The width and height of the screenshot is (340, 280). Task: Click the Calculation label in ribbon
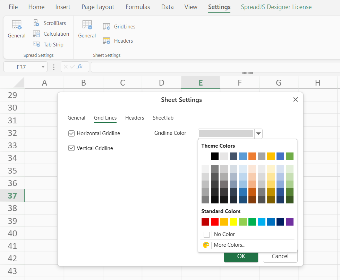click(56, 34)
